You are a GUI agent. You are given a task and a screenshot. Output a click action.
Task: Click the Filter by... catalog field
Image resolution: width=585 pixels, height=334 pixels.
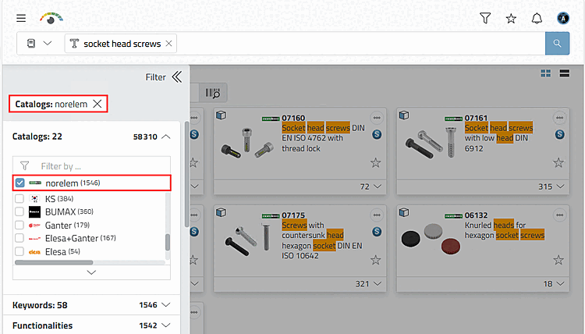(x=91, y=165)
